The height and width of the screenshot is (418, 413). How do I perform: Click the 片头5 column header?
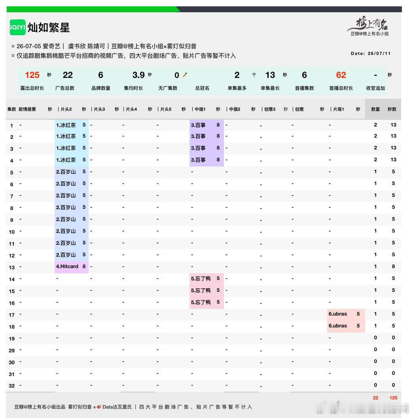coord(166,109)
